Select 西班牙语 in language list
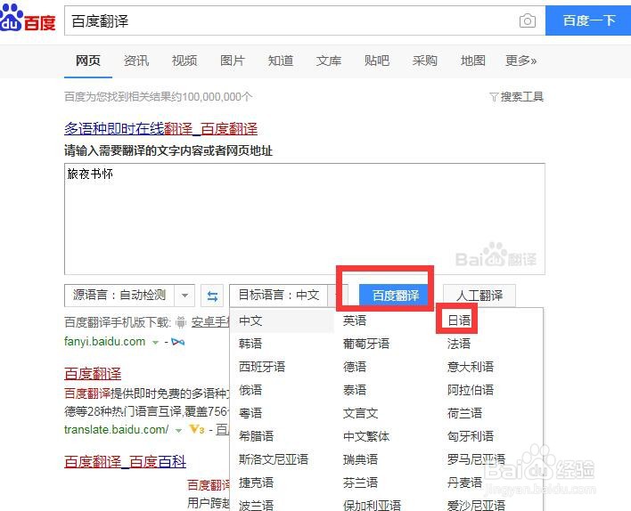The height and width of the screenshot is (511, 631). pyautogui.click(x=261, y=367)
